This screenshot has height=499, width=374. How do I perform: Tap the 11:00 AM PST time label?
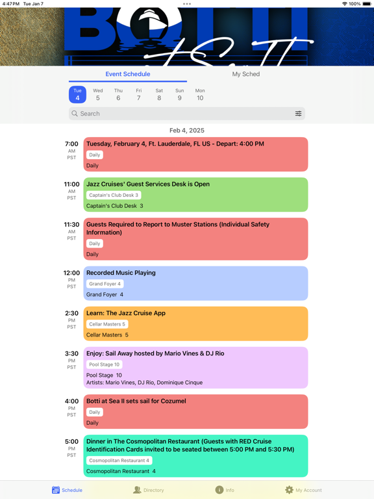(x=71, y=190)
